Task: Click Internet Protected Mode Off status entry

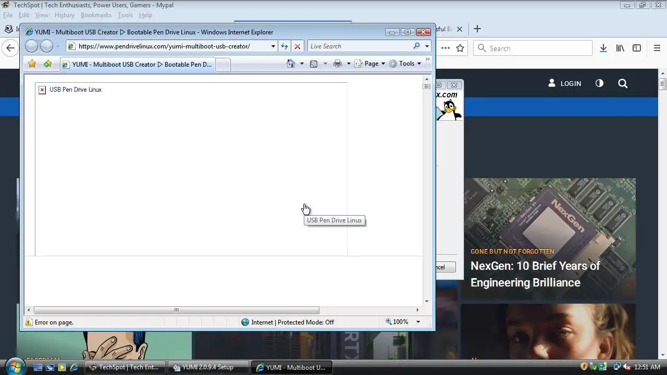Action: click(x=288, y=322)
